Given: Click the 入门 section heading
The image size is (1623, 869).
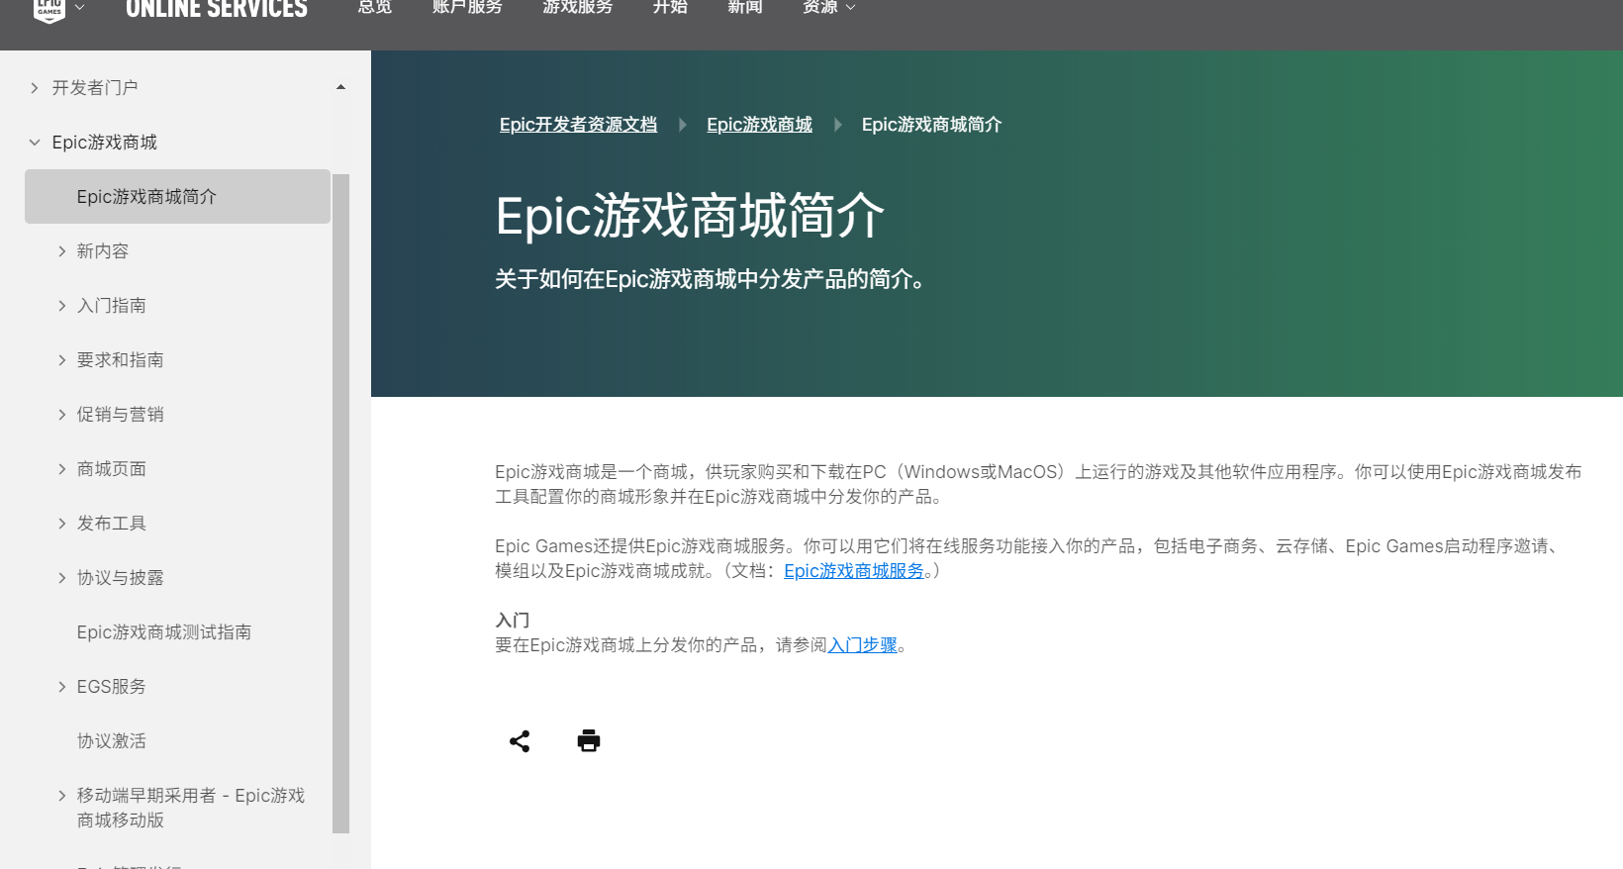Looking at the screenshot, I should [513, 621].
